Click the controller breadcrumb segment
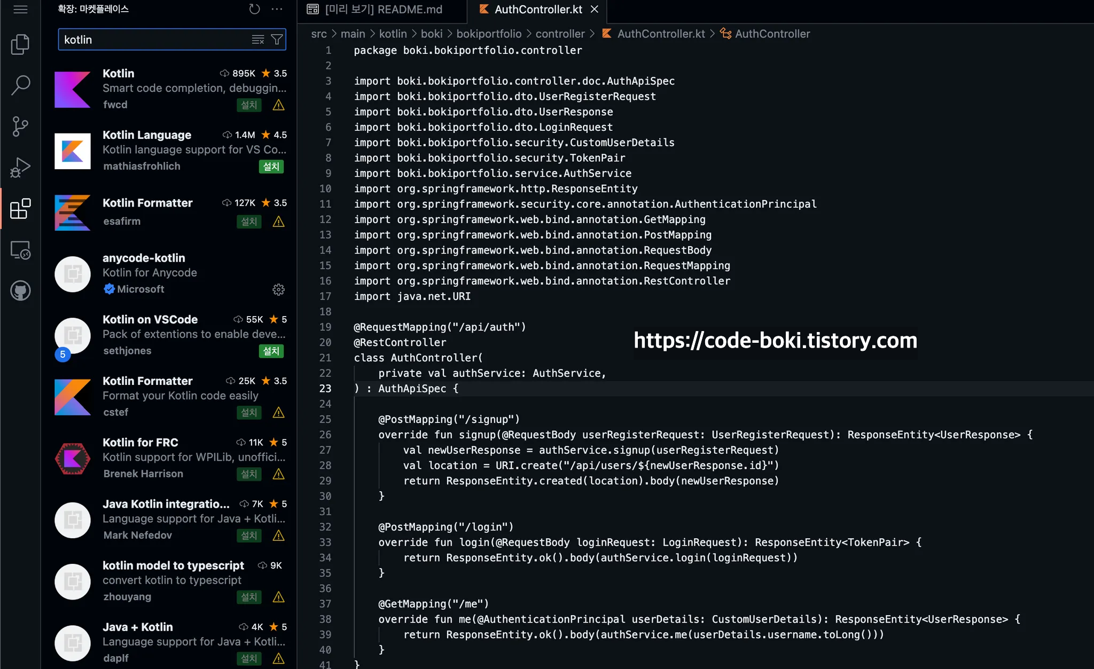This screenshot has height=669, width=1094. tap(560, 34)
